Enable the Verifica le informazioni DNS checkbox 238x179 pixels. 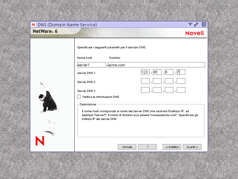(x=79, y=97)
